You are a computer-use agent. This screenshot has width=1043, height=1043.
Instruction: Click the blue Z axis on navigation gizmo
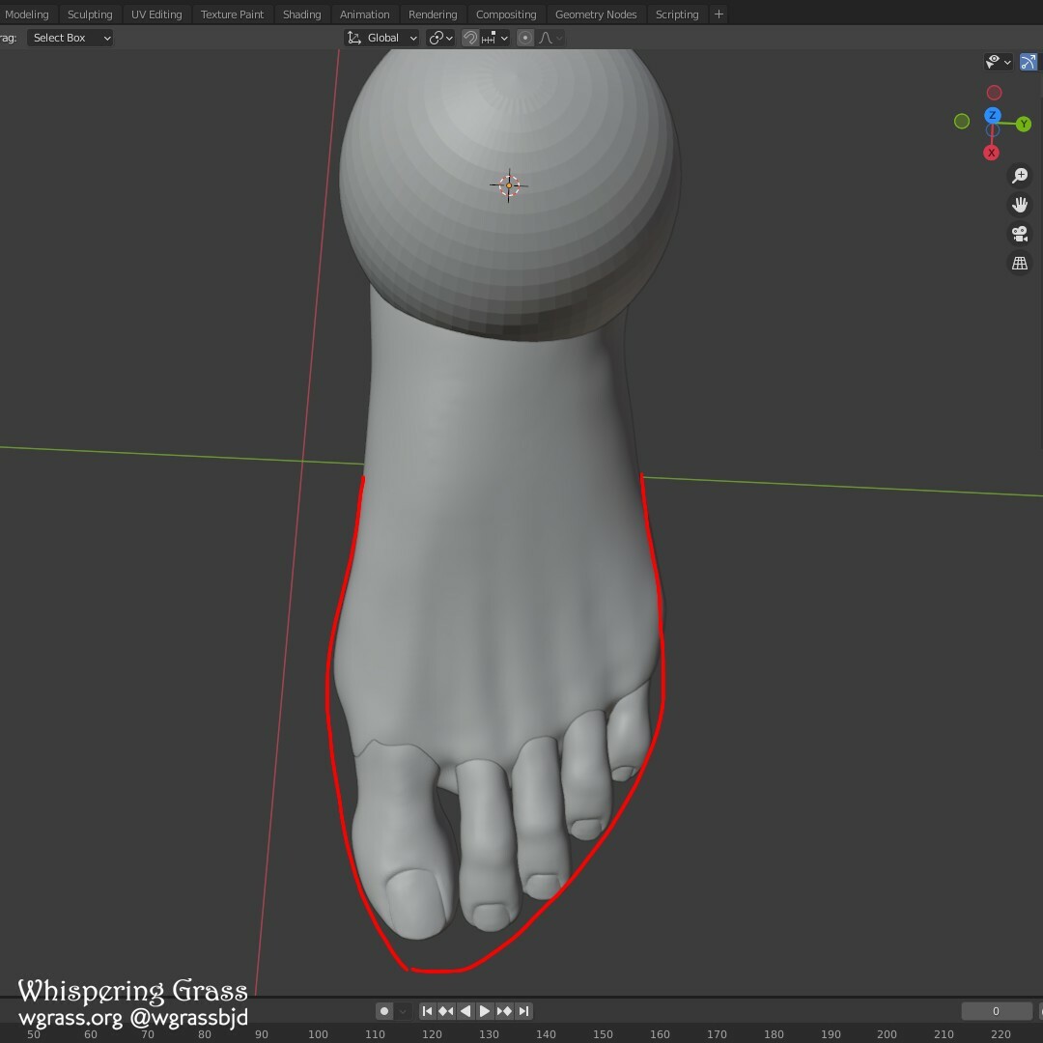click(x=993, y=115)
